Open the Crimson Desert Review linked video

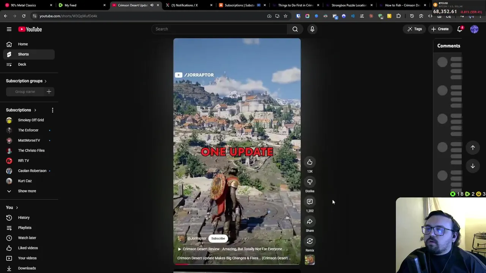click(233, 249)
